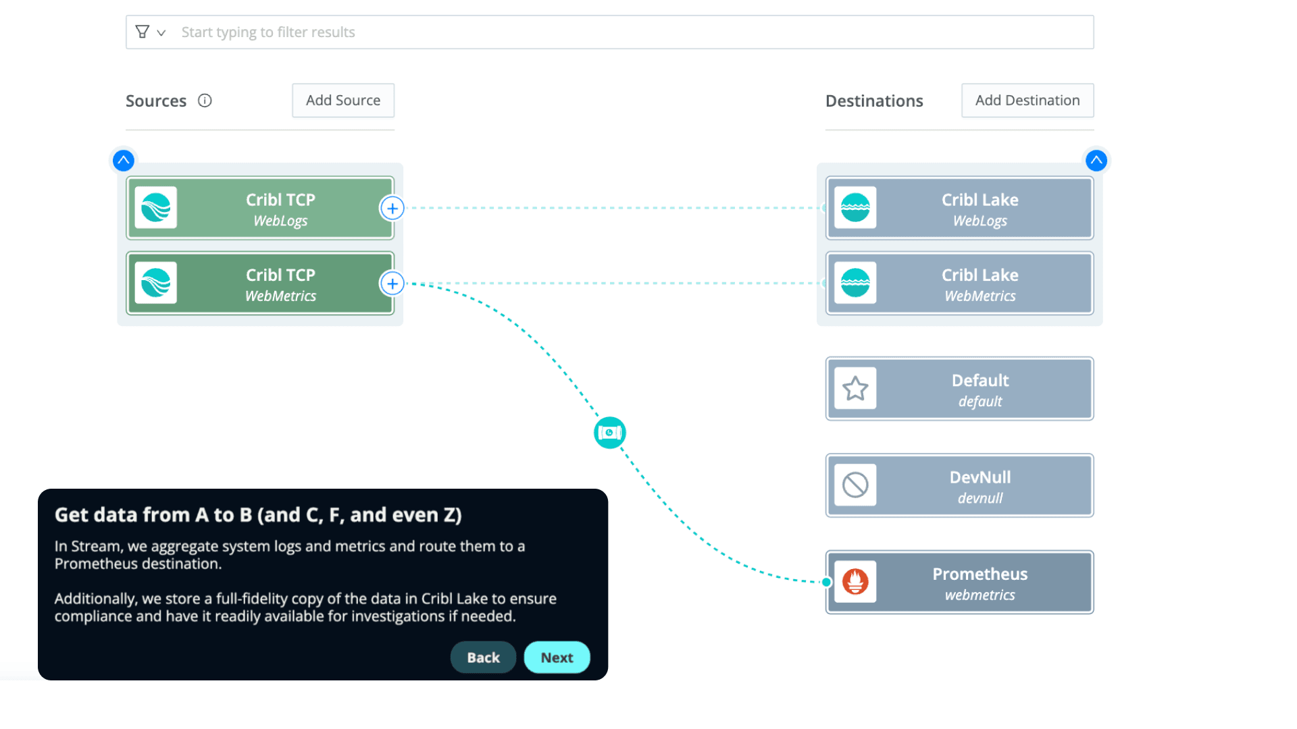
Task: Click the Default destination star icon
Action: (855, 388)
